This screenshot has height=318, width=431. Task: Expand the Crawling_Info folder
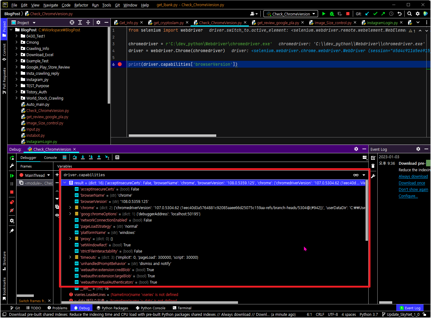point(16,48)
